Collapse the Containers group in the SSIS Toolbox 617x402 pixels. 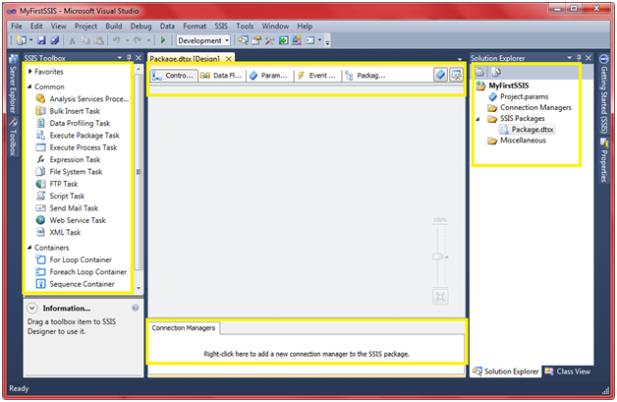coord(29,248)
